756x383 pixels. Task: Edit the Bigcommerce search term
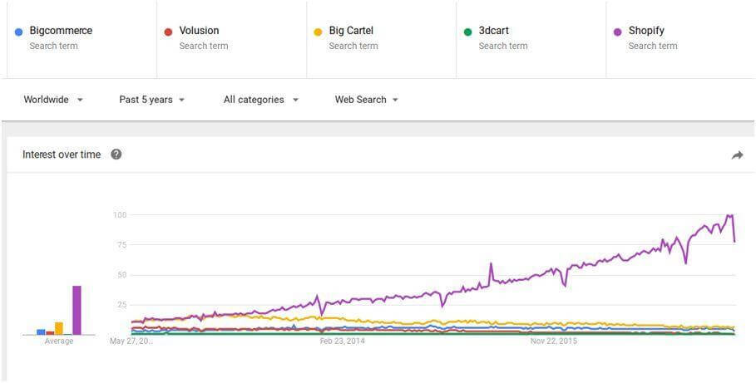(x=82, y=40)
